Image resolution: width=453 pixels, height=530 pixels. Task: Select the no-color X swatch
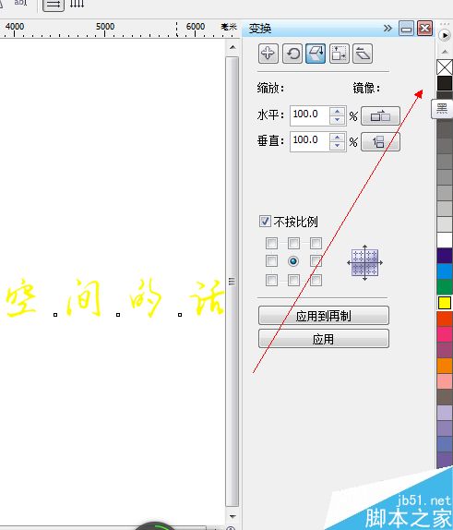tap(445, 67)
